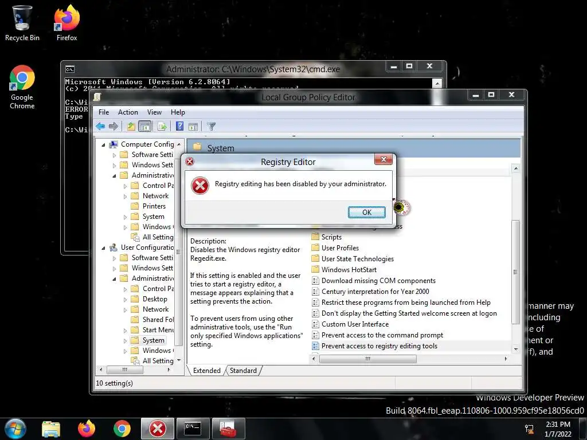Open File Explorer from taskbar
This screenshot has width=587, height=440.
(51, 429)
